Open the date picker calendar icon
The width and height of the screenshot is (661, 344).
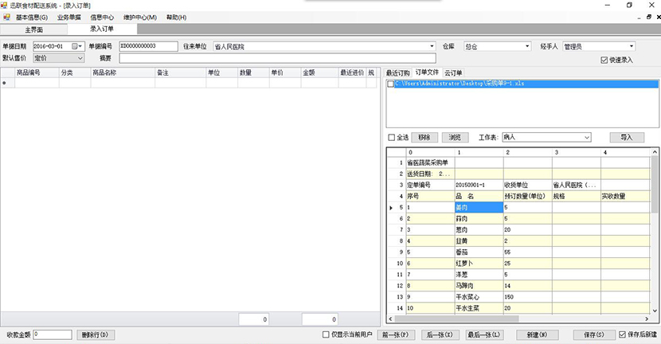point(75,46)
